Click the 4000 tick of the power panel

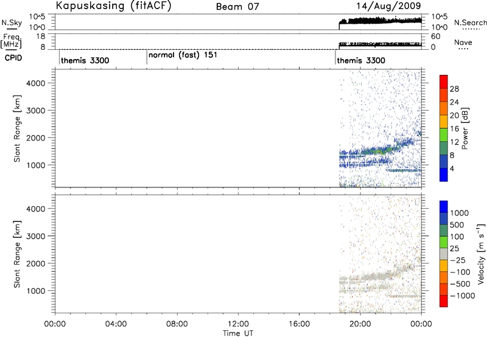36,83
